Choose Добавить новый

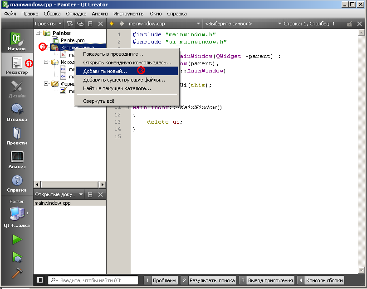point(127,71)
